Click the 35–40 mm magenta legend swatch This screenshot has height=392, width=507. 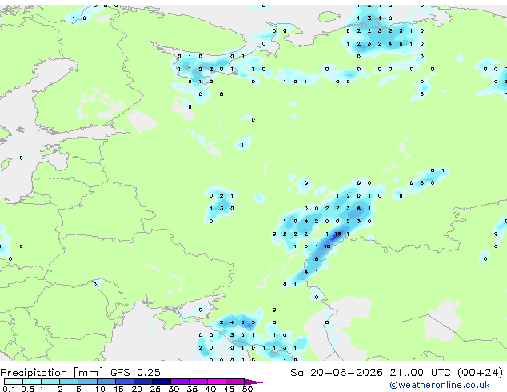pyautogui.click(x=198, y=382)
